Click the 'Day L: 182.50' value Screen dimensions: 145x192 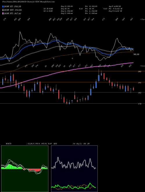(x=67, y=11)
